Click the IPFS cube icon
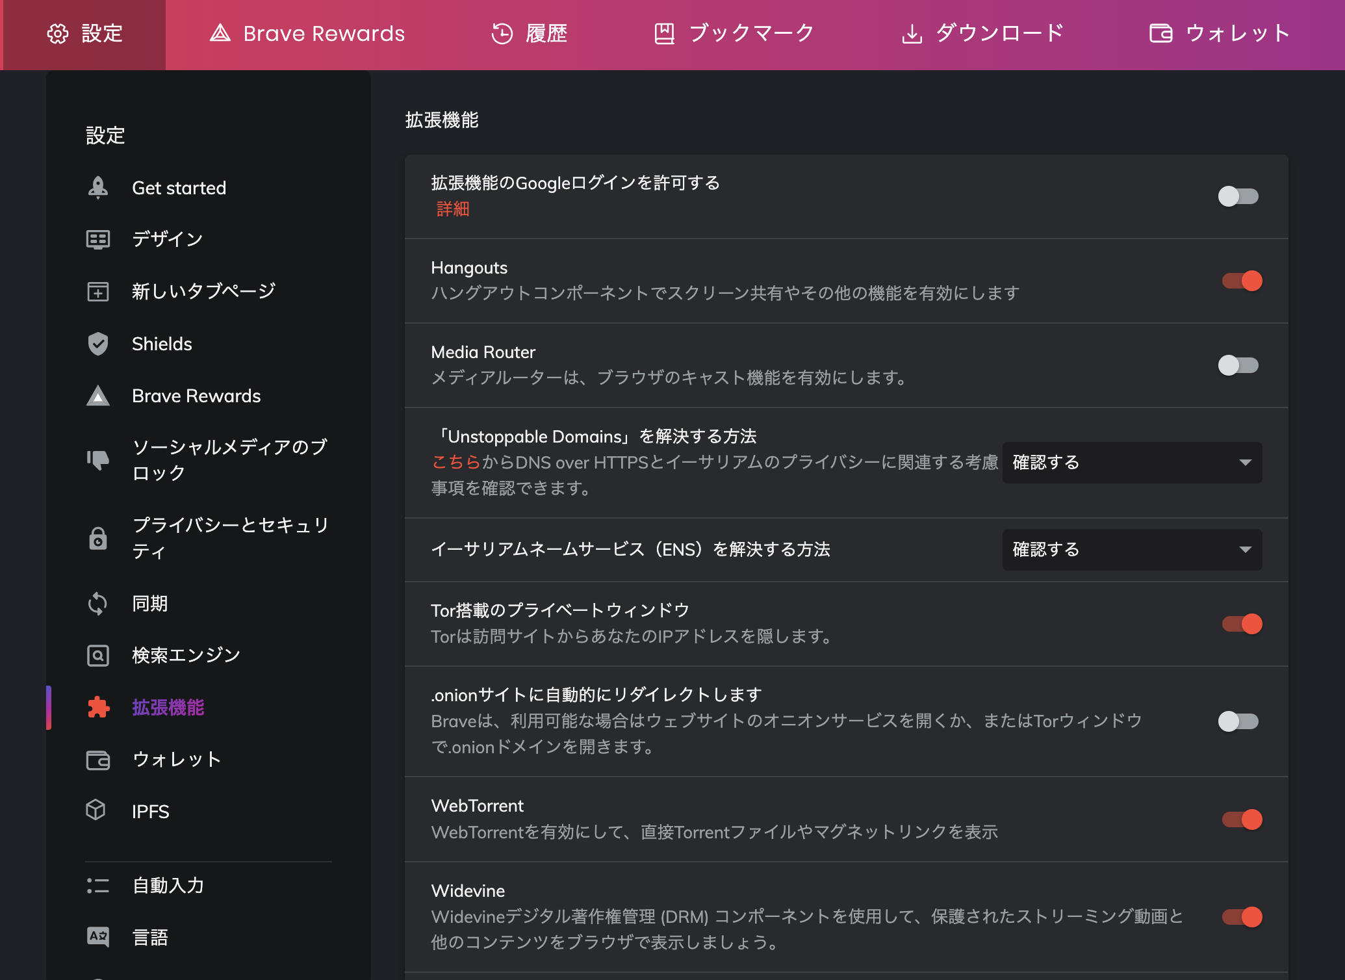Screen dimensions: 1345x980 pyautogui.click(x=96, y=810)
